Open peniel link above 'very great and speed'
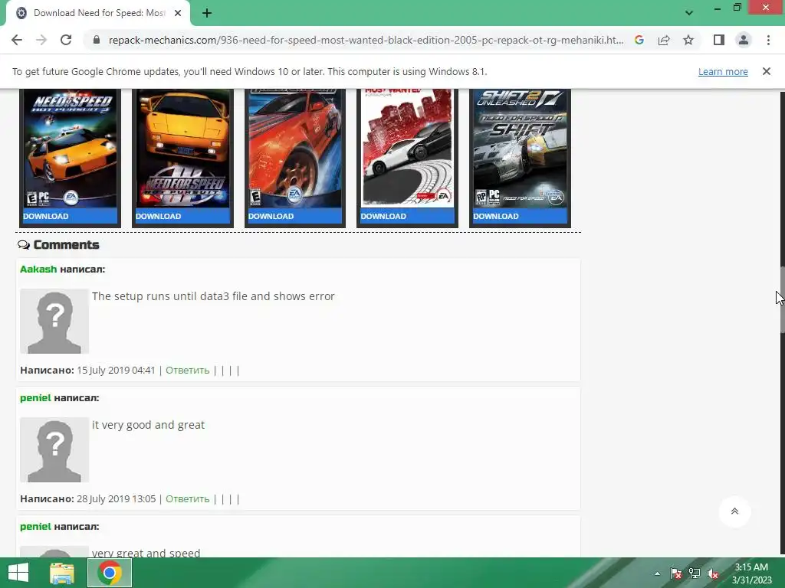The width and height of the screenshot is (785, 588). pos(35,527)
